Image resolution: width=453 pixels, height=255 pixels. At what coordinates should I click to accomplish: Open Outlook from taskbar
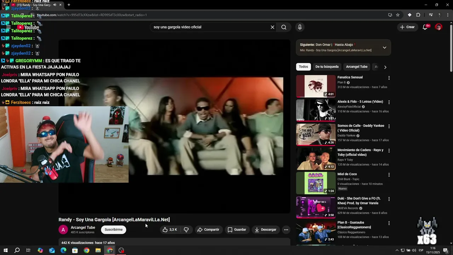point(52,250)
